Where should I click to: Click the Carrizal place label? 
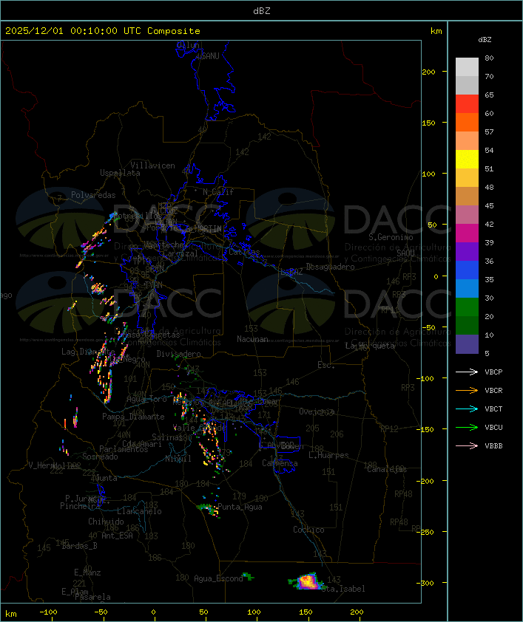click(x=180, y=253)
